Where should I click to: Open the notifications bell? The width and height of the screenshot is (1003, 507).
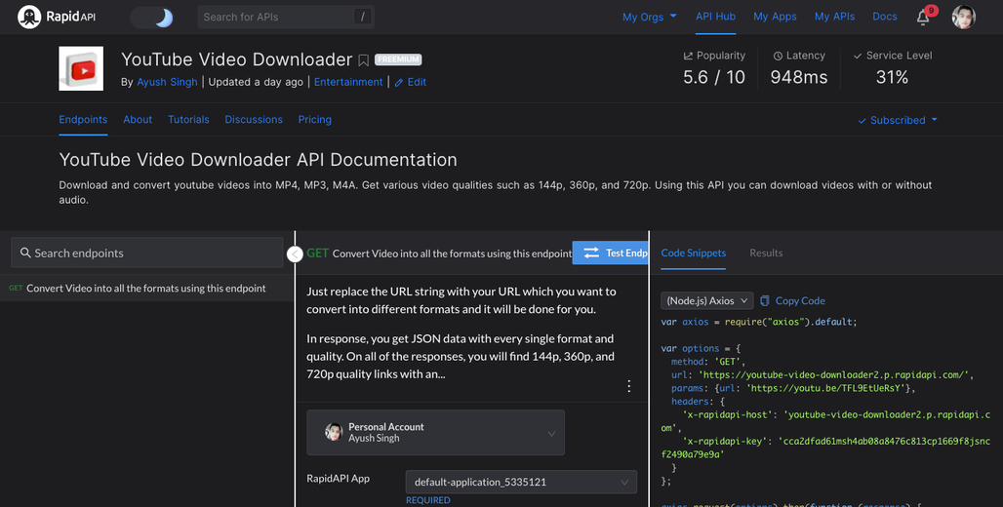(x=923, y=18)
